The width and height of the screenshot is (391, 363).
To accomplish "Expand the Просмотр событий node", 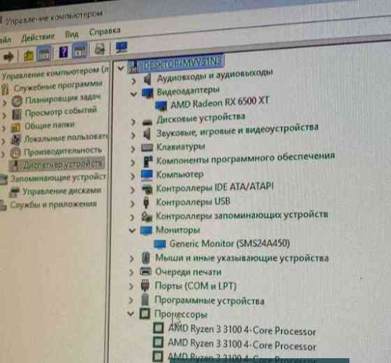I will [4, 115].
